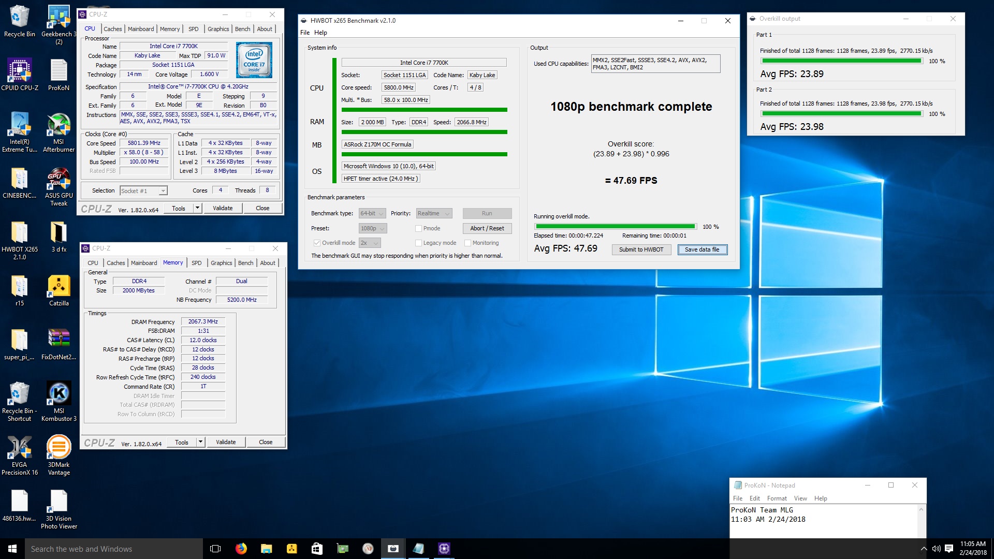Click the taskbar clock showing 11:05 AM
The image size is (994, 559).
coord(973,549)
